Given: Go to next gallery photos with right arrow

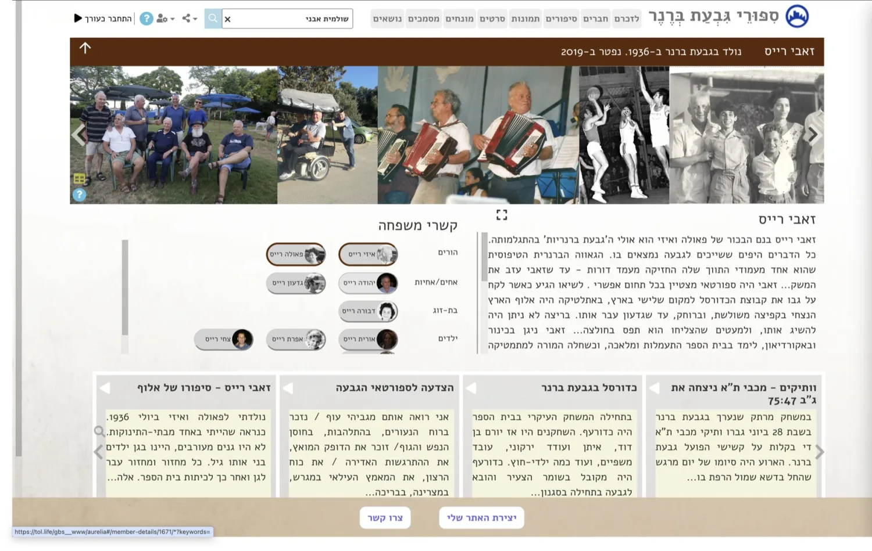Looking at the screenshot, I should point(813,135).
